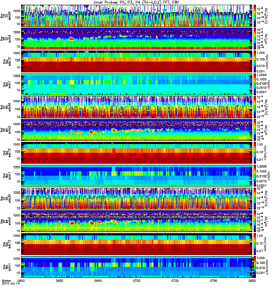The image size is (273, 291).
Task: Click the "thd fff 64 edc34" y-axis label
Action: click(5, 107)
